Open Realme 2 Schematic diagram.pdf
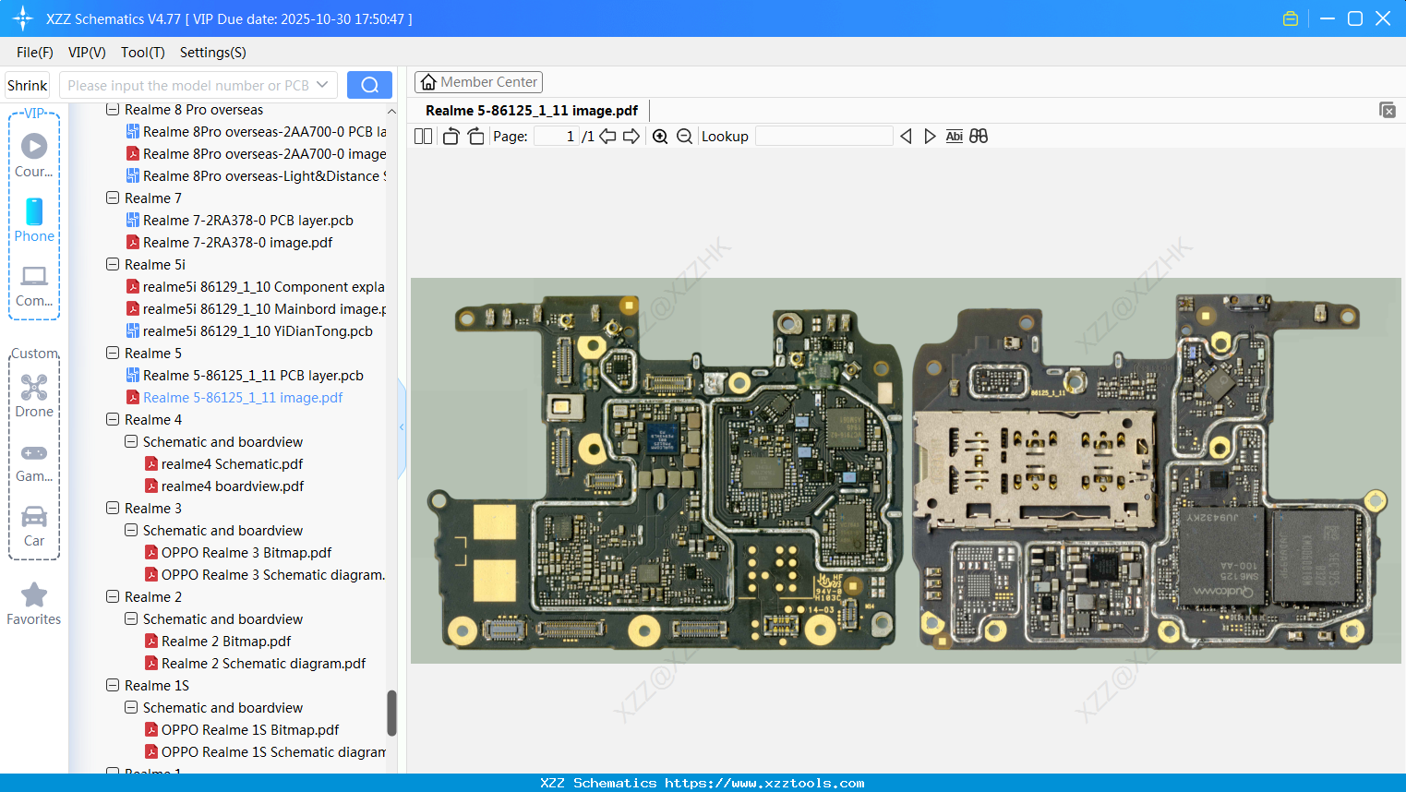The width and height of the screenshot is (1406, 792). [x=263, y=664]
